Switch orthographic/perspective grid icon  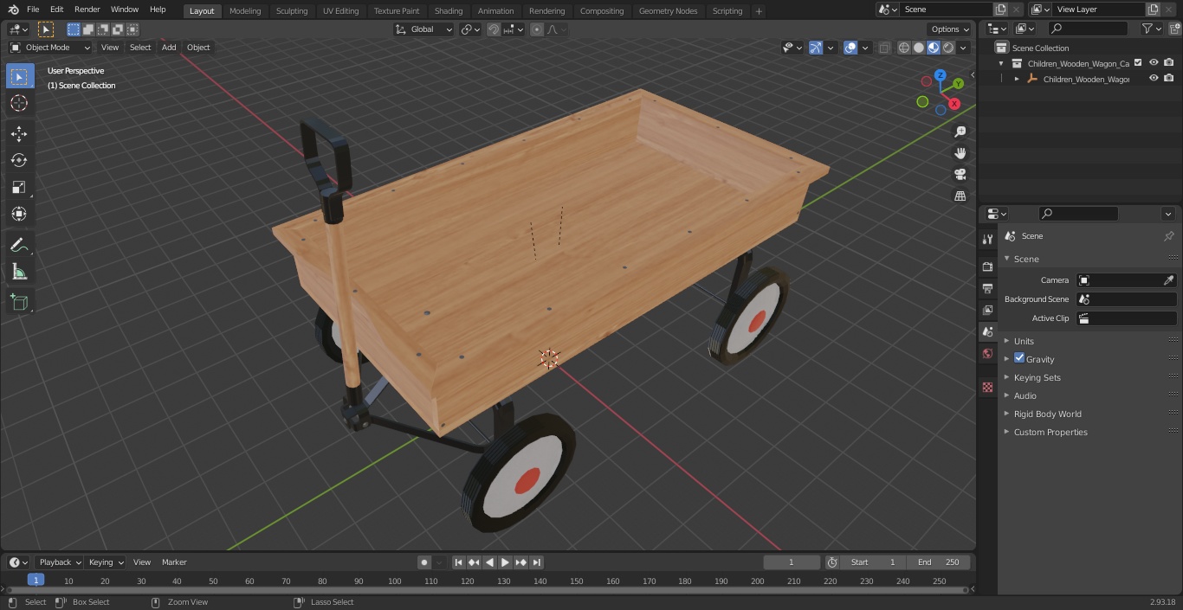point(960,196)
